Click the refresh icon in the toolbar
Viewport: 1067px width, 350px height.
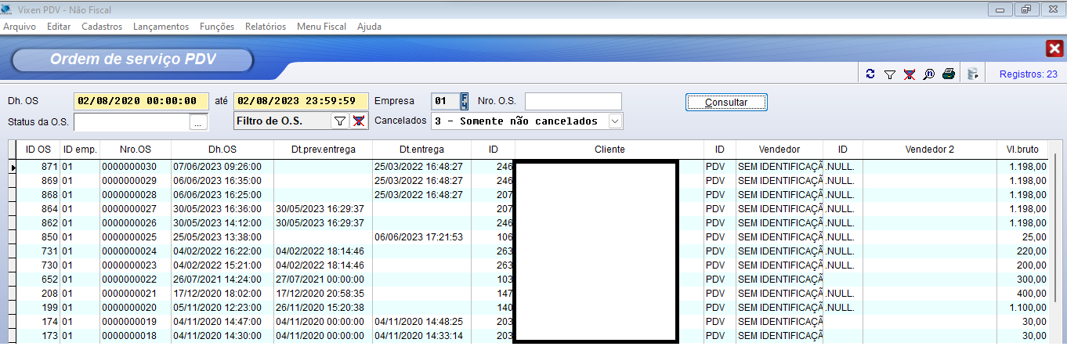(x=870, y=74)
